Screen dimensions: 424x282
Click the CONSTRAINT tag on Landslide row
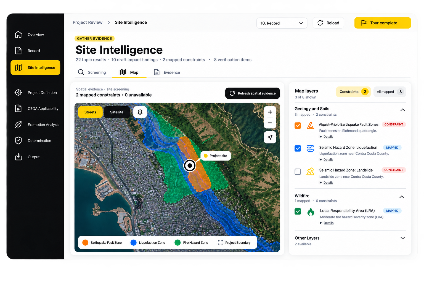pyautogui.click(x=394, y=170)
